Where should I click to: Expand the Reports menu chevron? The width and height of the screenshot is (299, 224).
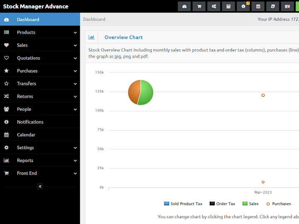coord(75,161)
